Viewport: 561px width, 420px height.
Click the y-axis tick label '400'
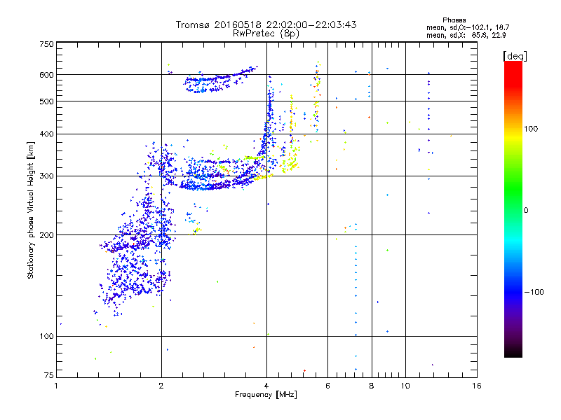click(x=47, y=134)
